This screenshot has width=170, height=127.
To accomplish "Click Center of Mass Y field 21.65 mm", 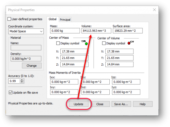I will [74, 58].
